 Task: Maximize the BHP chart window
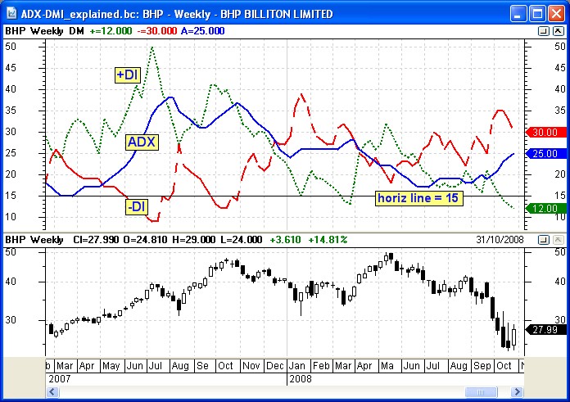click(537, 14)
